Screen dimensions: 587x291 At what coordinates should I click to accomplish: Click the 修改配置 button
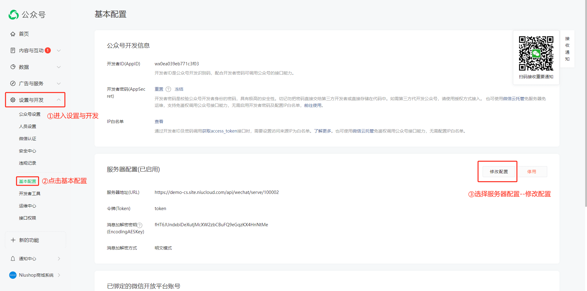499,172
